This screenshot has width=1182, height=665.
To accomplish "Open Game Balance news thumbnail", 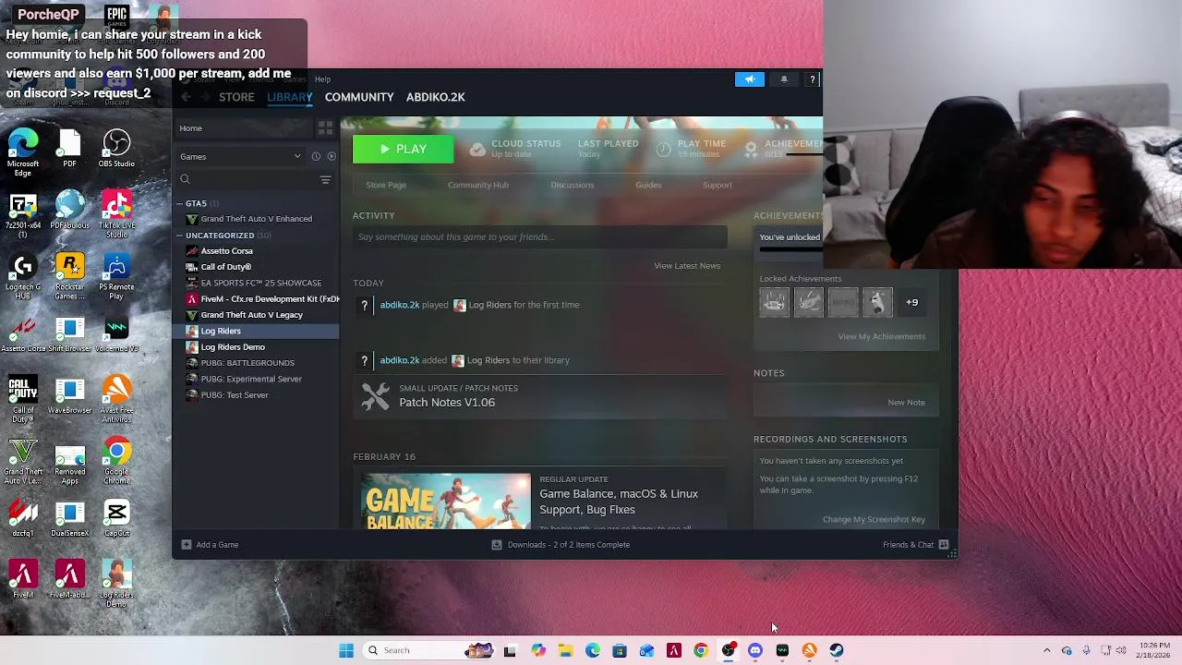I will [x=446, y=502].
